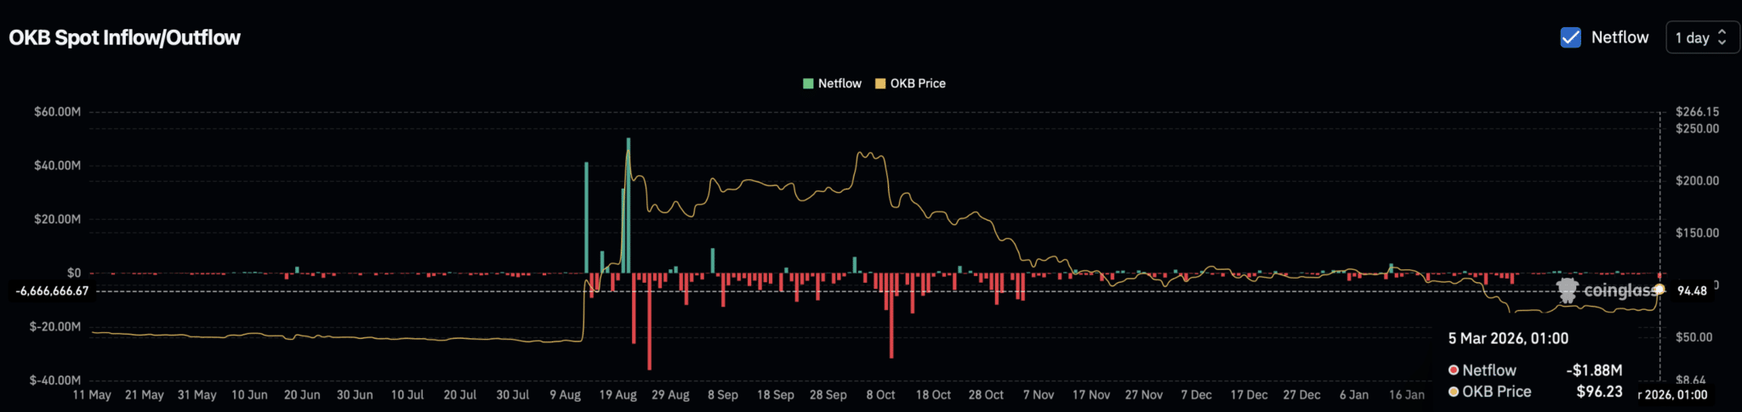This screenshot has width=1742, height=412.
Task: Click the 19 Aug date on time axis
Action: point(618,395)
